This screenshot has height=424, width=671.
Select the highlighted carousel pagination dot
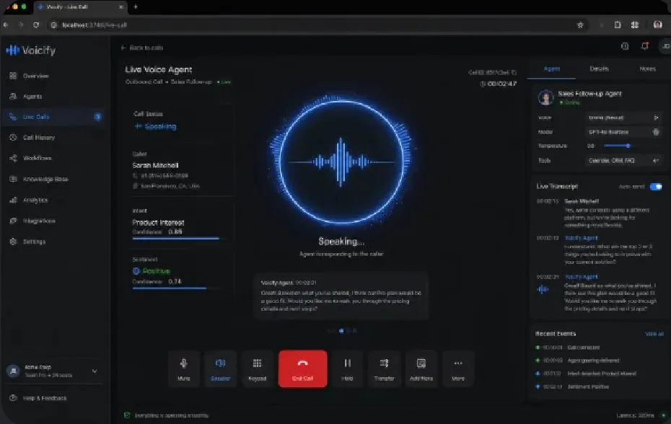[x=341, y=331]
